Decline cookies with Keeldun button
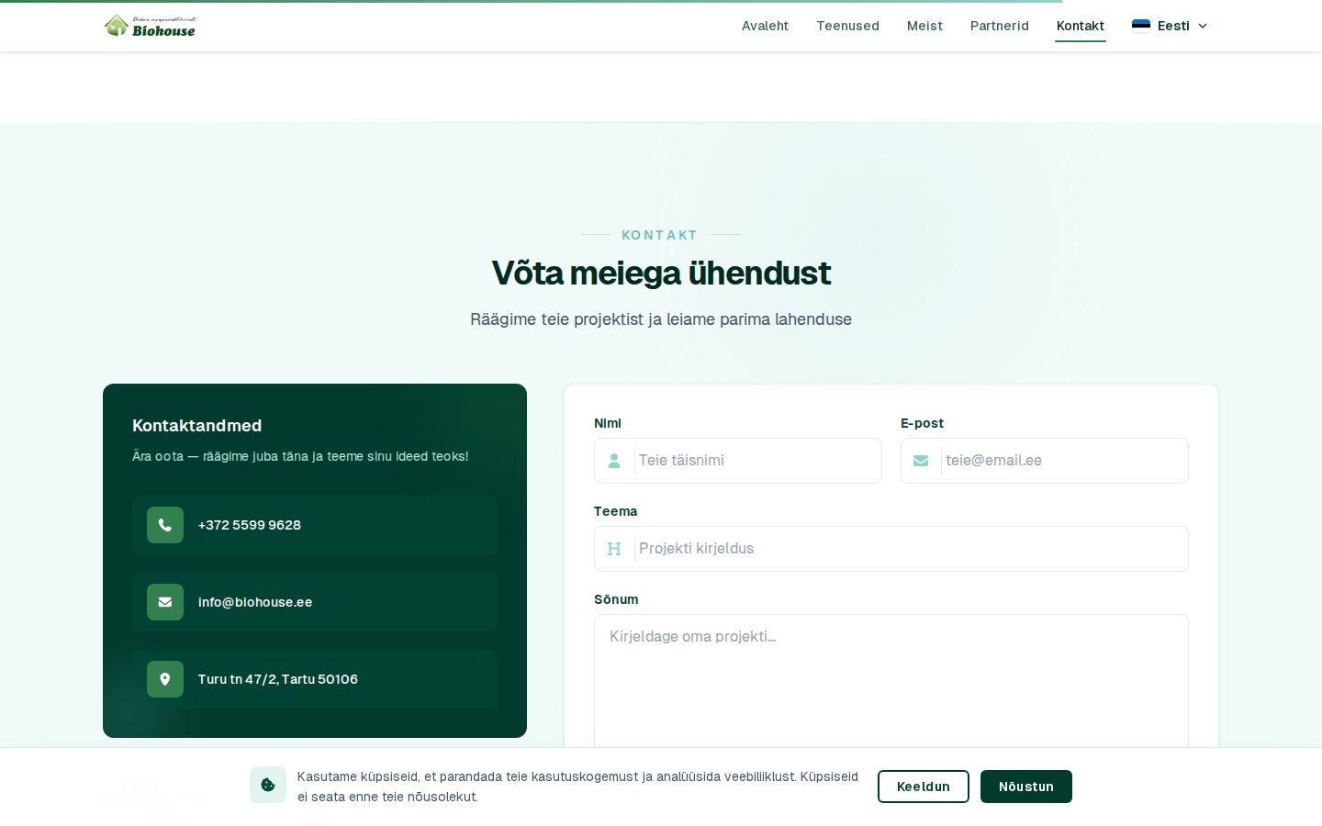This screenshot has height=826, width=1322. 923,787
